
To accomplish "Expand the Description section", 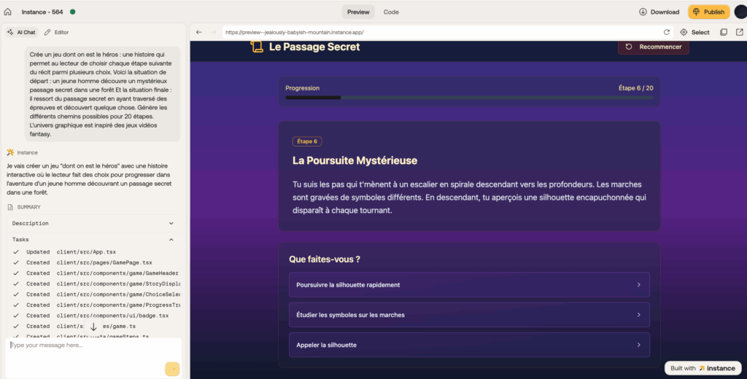I will pos(171,224).
